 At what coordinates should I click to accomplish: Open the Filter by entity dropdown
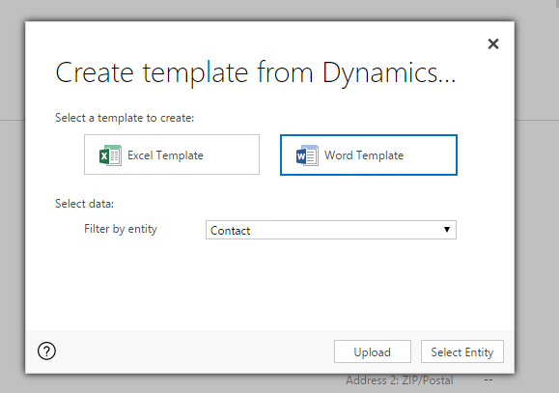[x=331, y=230]
